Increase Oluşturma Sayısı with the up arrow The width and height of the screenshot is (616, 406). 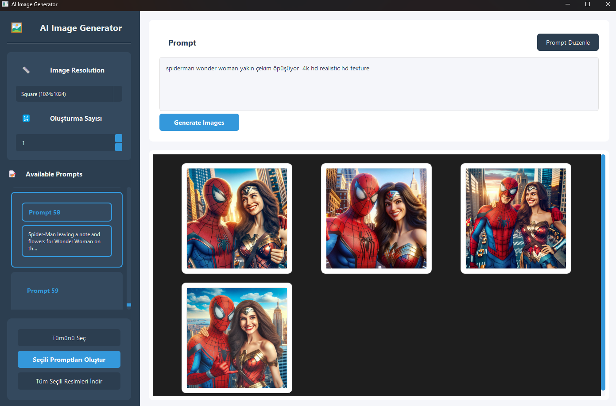point(119,138)
